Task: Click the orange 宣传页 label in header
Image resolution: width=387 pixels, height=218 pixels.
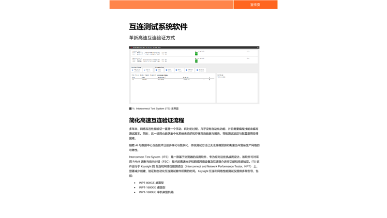Action: (x=255, y=5)
